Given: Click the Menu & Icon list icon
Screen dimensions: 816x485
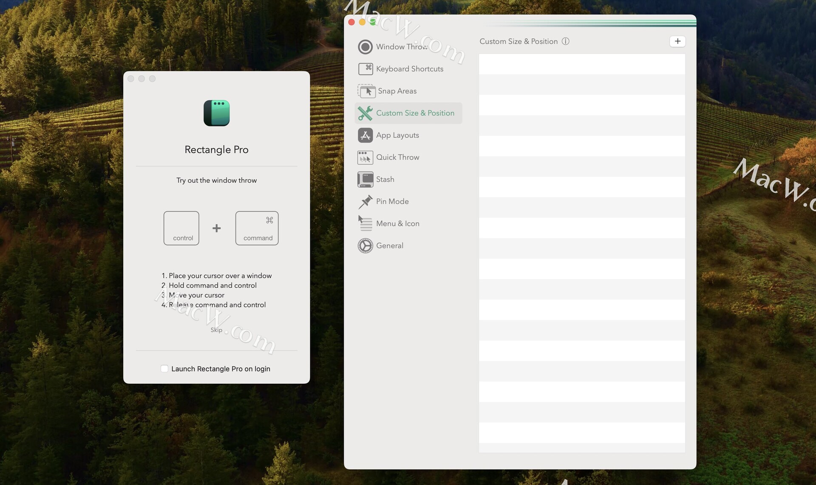Looking at the screenshot, I should click(x=365, y=223).
